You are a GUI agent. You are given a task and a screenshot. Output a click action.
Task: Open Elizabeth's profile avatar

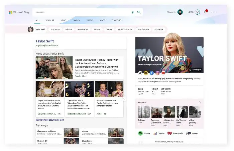pyautogui.click(x=180, y=12)
